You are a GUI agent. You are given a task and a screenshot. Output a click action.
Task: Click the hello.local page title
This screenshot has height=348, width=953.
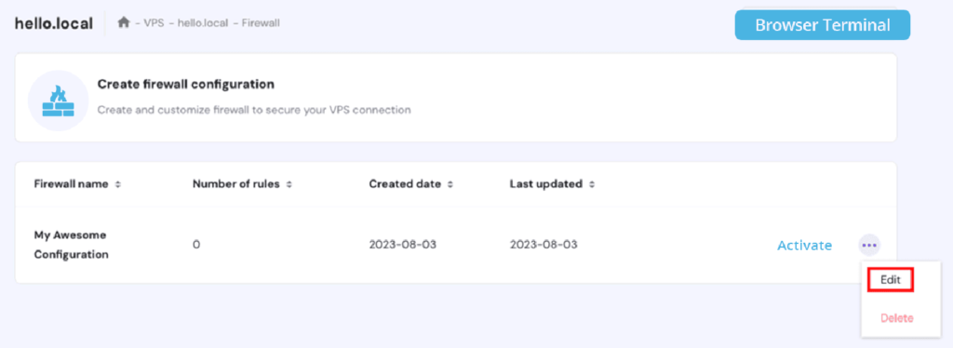(x=54, y=23)
